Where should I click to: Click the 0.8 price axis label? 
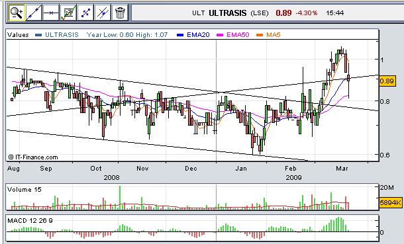[385, 101]
